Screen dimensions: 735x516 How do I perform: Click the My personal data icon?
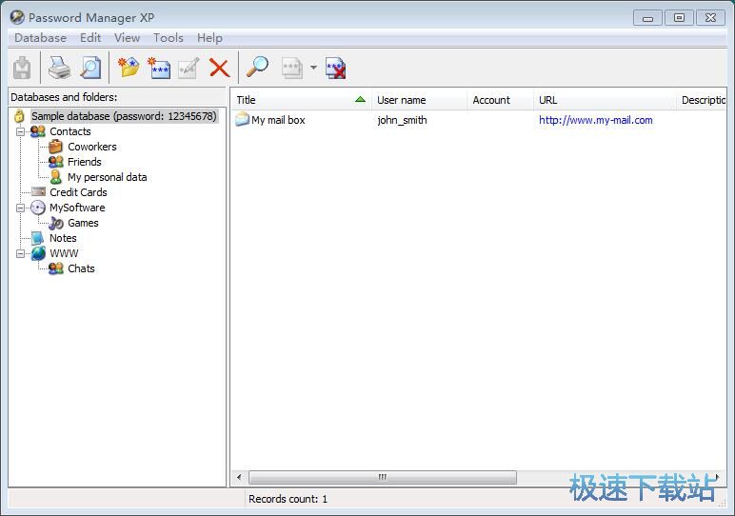click(56, 177)
